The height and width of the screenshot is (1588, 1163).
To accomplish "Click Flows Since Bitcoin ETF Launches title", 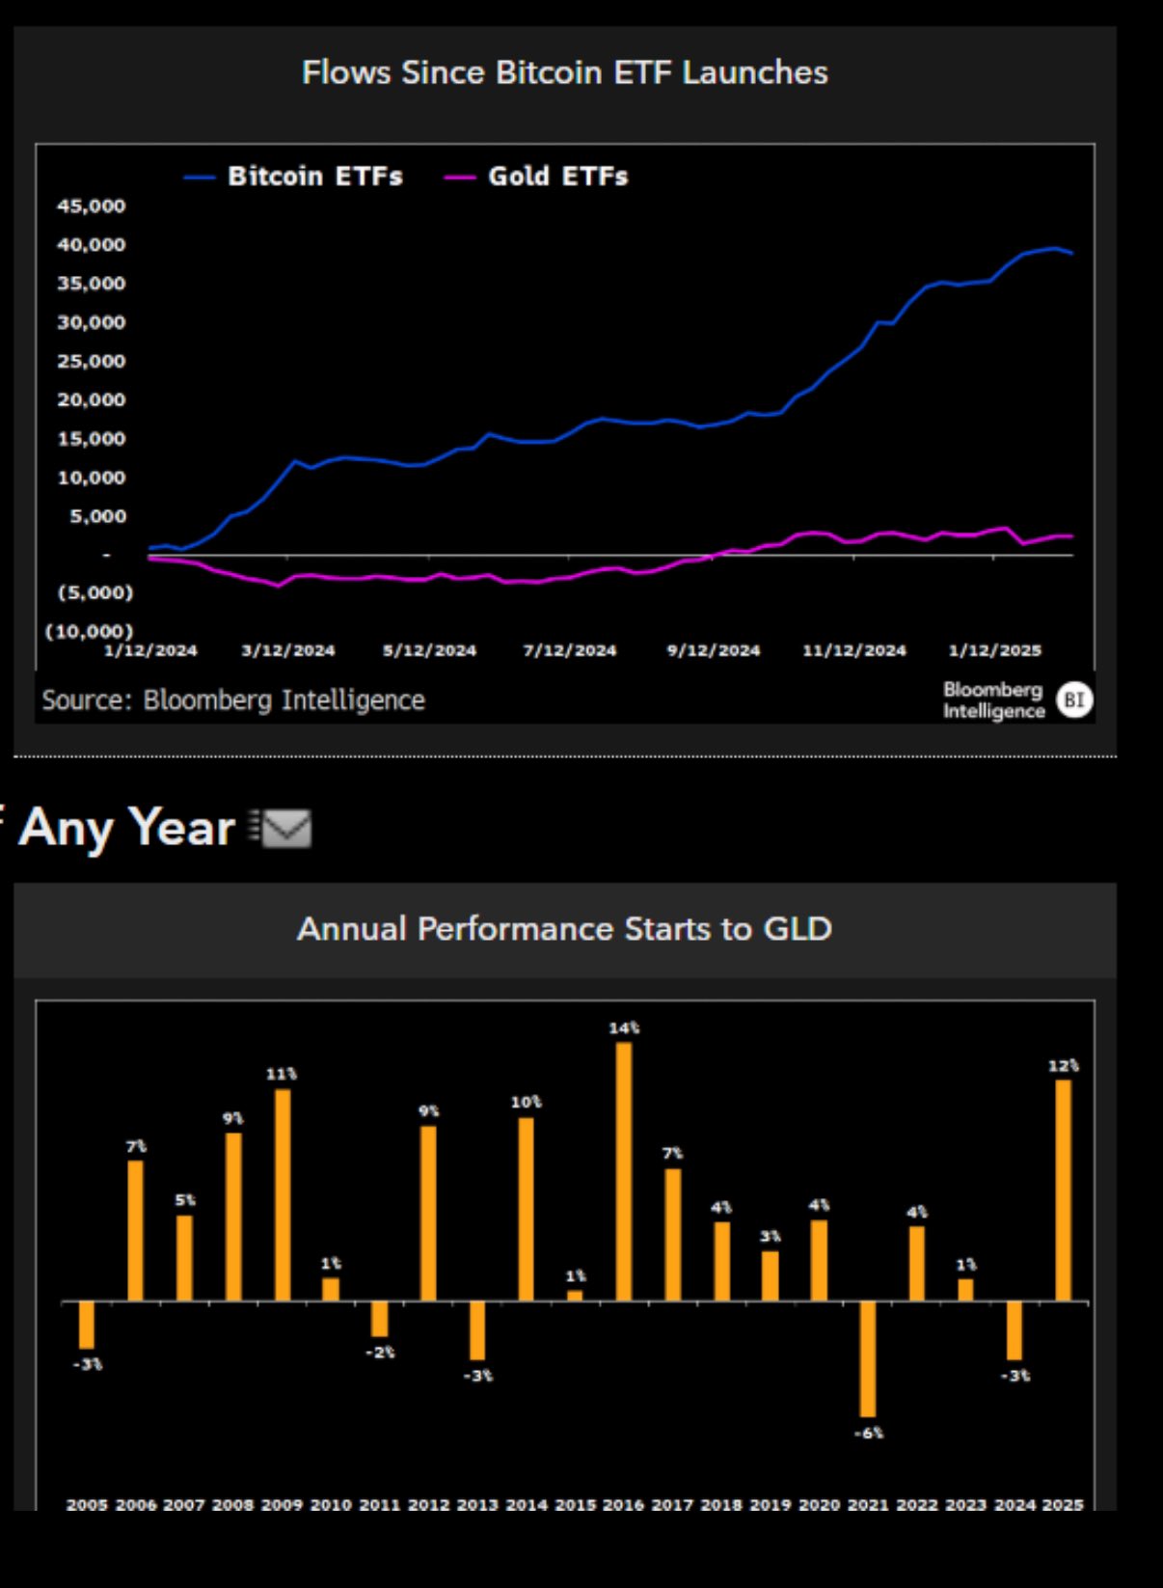I will pyautogui.click(x=565, y=72).
